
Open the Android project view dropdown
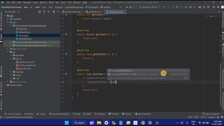click(x=12, y=12)
